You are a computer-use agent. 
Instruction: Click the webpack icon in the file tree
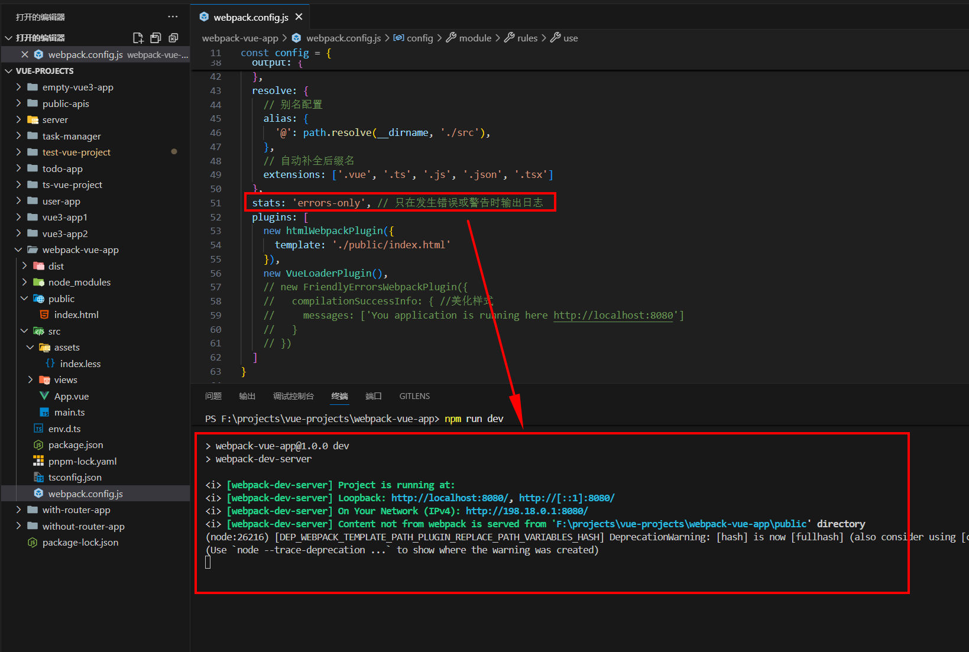38,494
